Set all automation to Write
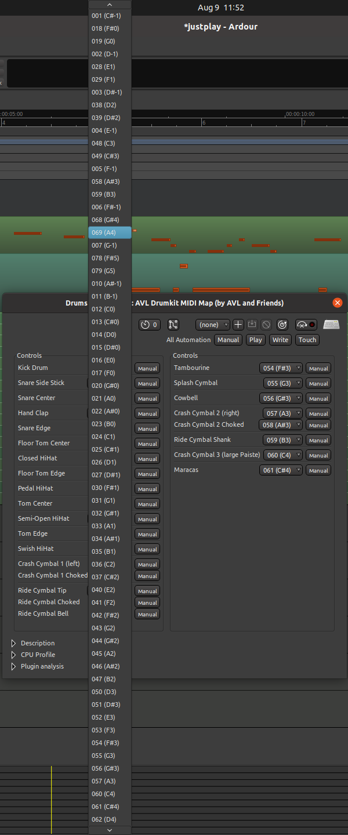The width and height of the screenshot is (348, 835). pyautogui.click(x=280, y=340)
